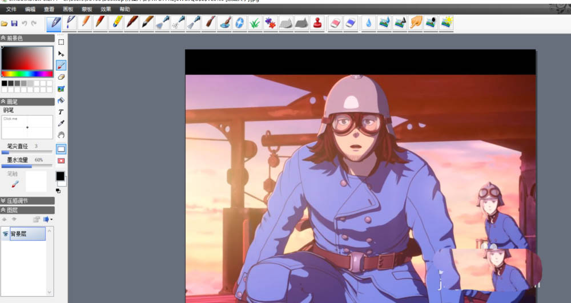Open the 效果 menu
Viewport: 571px width, 303px height.
(106, 9)
